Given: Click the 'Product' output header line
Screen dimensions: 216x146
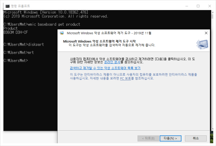Looking at the screenshot, I should pyautogui.click(x=11, y=28).
